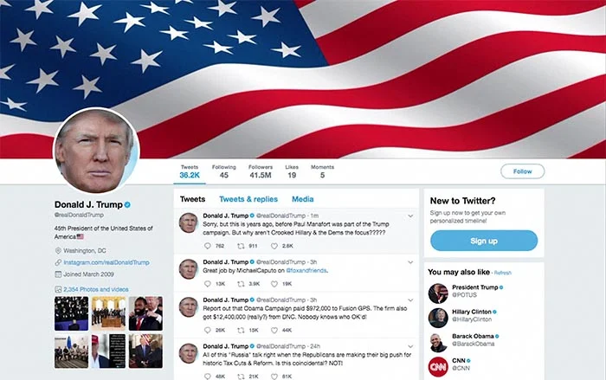Viewport: 606px width, 380px height.
Task: Open the CNN account avatar
Action: click(x=438, y=366)
